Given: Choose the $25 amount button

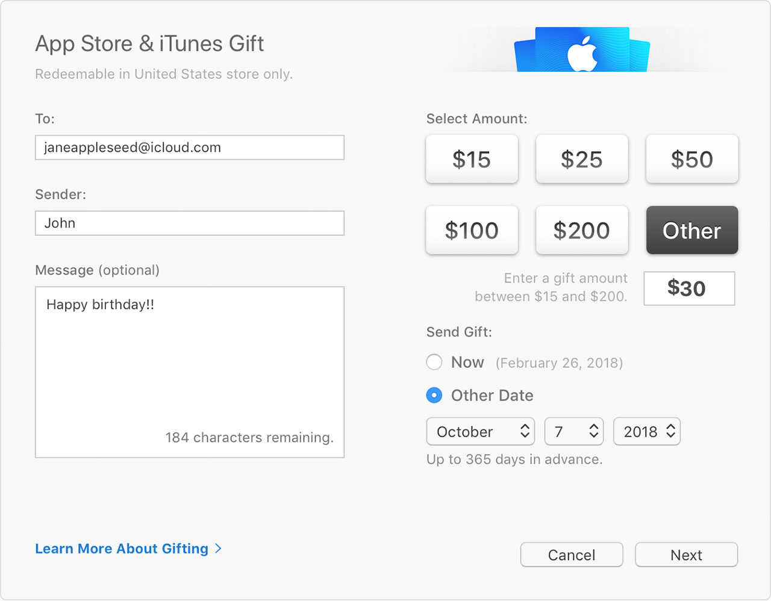Looking at the screenshot, I should 582,159.
